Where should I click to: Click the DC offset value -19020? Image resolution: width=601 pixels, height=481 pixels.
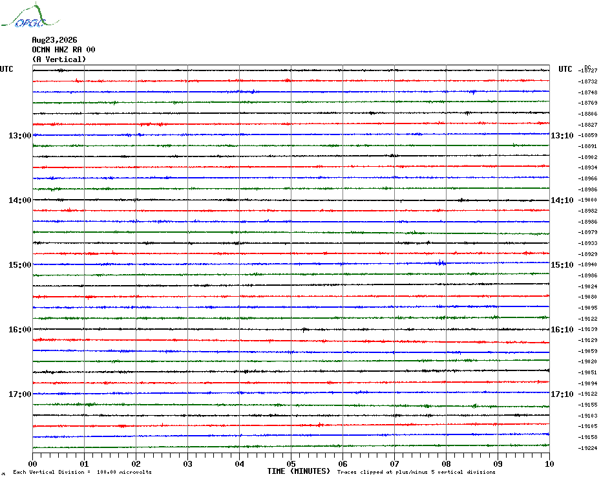coord(587,361)
